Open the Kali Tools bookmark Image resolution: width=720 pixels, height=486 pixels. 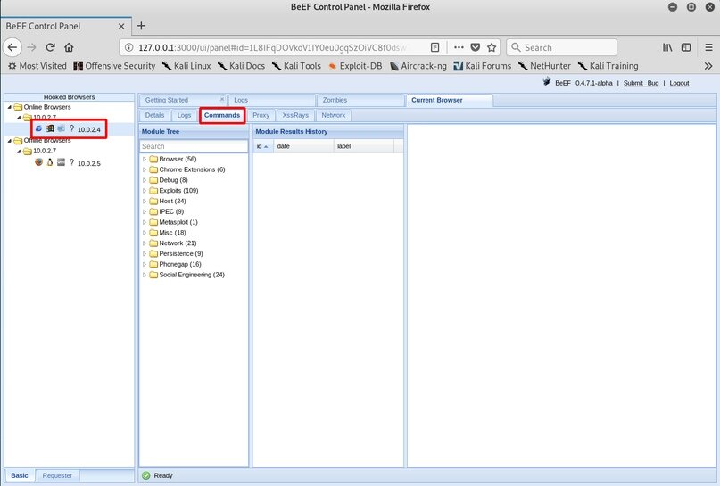(x=296, y=66)
